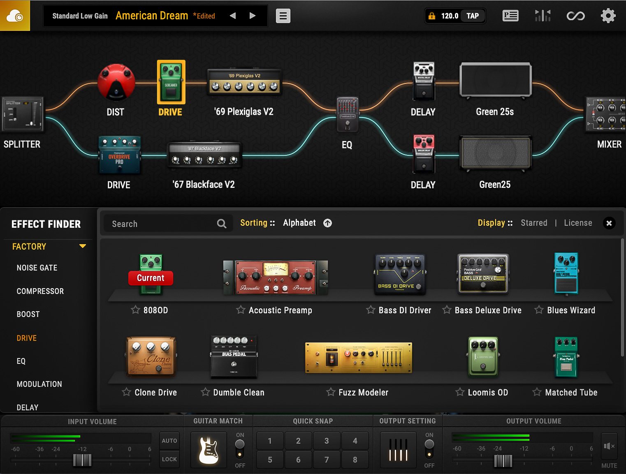Choose the Fuzz Modeler thumbnail
Screen dimensions: 626x474
[x=358, y=357]
